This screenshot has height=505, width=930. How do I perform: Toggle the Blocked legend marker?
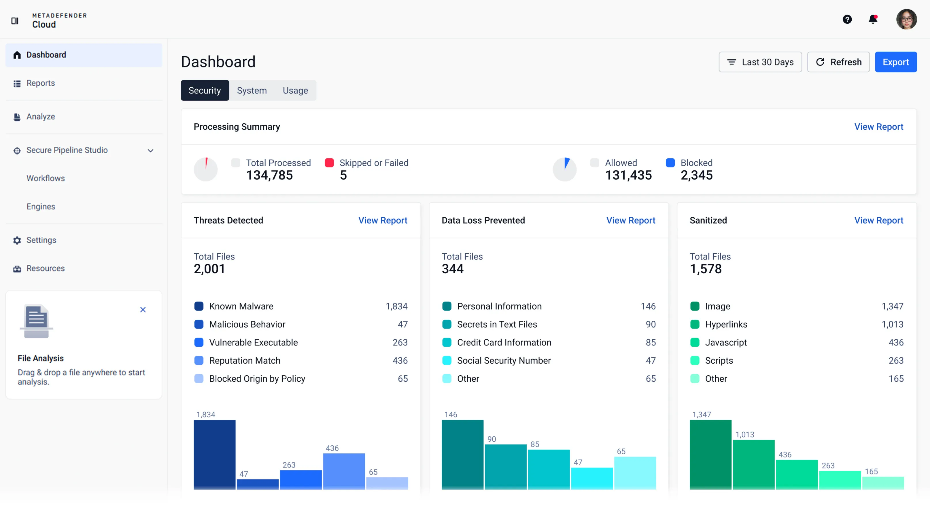pyautogui.click(x=670, y=163)
